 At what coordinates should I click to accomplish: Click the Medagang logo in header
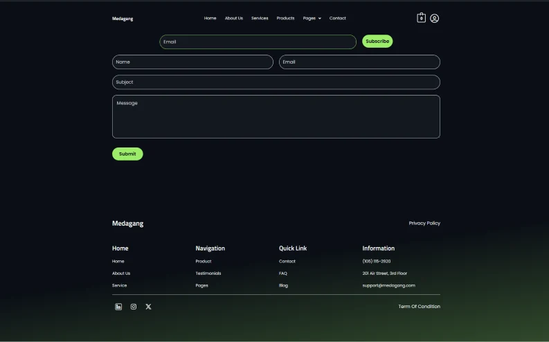pyautogui.click(x=123, y=19)
